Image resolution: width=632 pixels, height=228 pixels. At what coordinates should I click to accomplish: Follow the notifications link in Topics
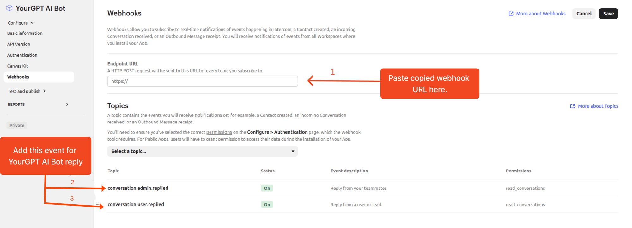pyautogui.click(x=208, y=115)
